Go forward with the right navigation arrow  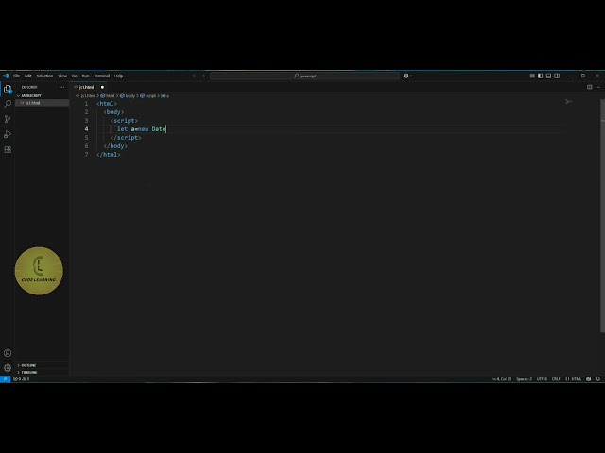coord(203,75)
